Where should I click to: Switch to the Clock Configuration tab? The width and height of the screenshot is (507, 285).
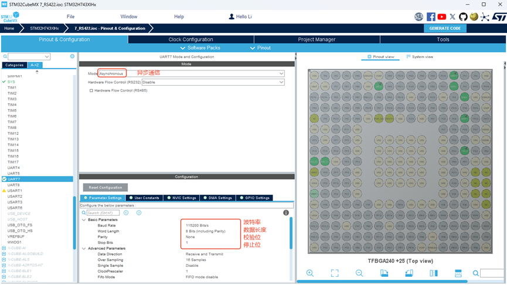coord(190,39)
